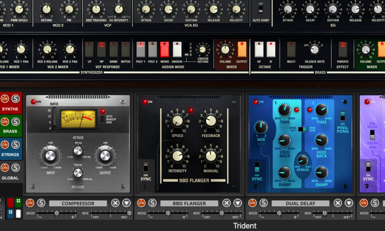385x231 pixels.
Task: Enable the Notch filter response
Action: pyautogui.click(x=126, y=49)
